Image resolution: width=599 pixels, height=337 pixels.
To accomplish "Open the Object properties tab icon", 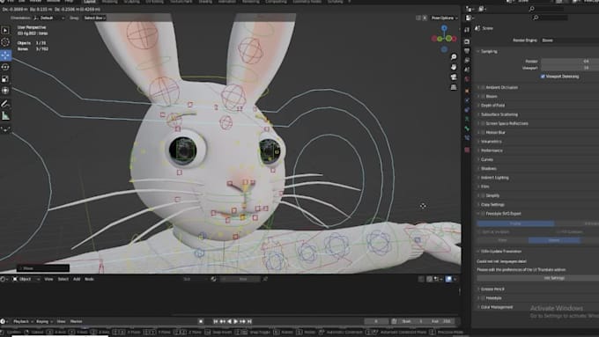I will click(467, 91).
